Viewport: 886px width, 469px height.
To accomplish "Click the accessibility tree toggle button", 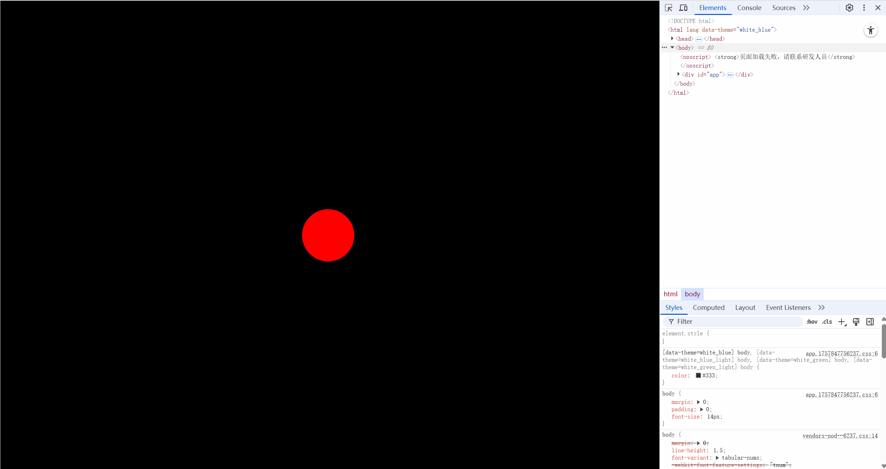I will click(x=870, y=30).
